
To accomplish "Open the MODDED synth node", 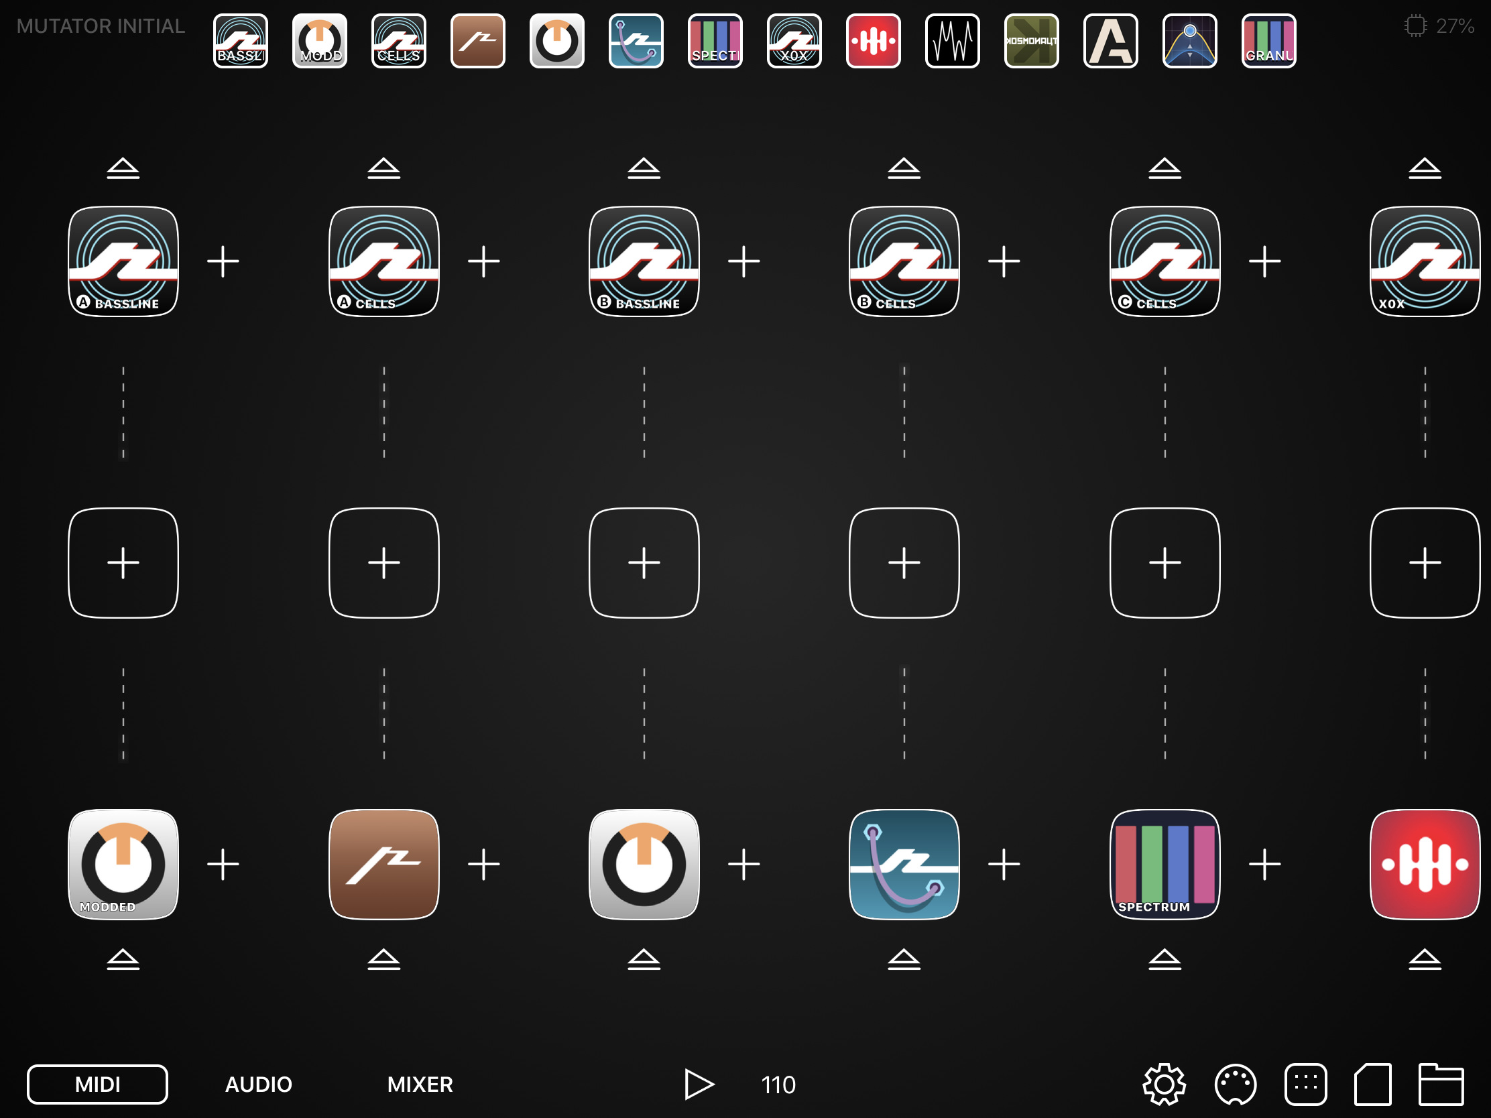I will click(x=123, y=865).
